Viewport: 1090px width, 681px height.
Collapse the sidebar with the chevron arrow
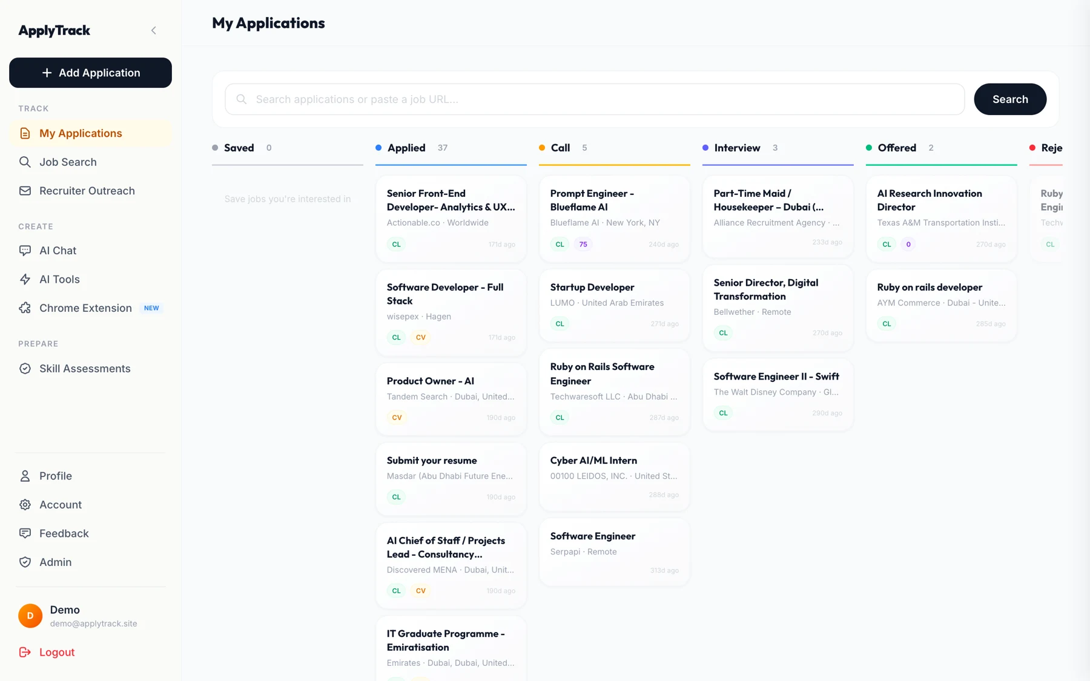coord(154,30)
